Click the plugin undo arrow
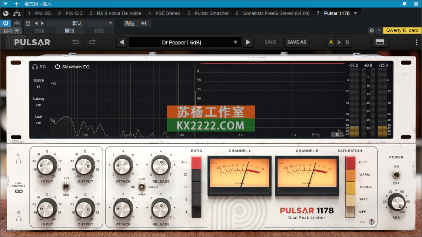This screenshot has height=237, width=422. point(76,42)
